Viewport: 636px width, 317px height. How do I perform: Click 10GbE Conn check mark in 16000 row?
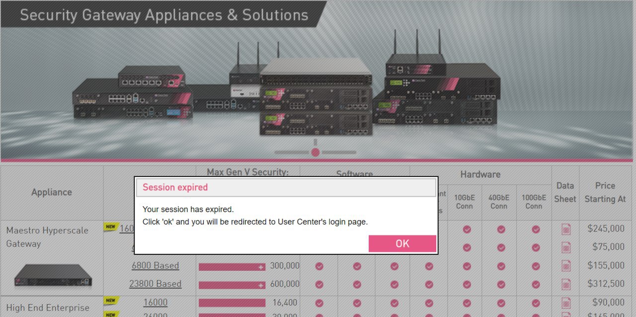[467, 303]
